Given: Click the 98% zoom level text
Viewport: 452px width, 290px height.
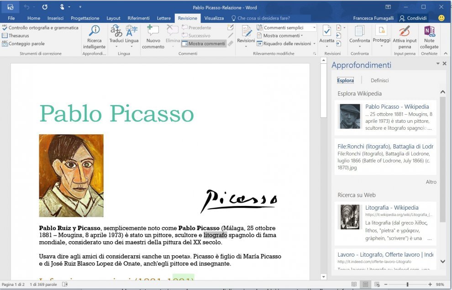Looking at the screenshot, I should coord(440,284).
